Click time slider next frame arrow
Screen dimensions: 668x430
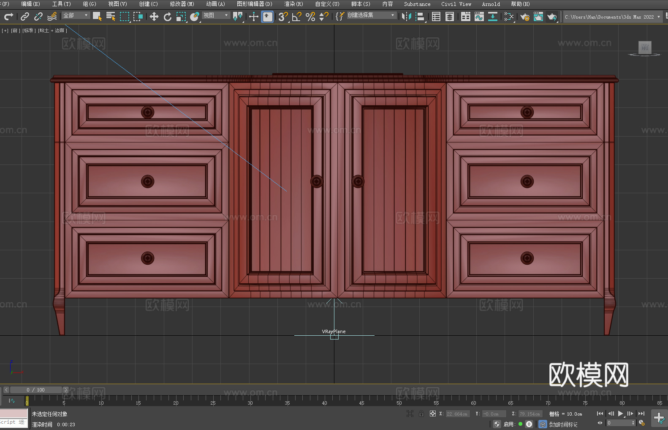(x=65, y=390)
